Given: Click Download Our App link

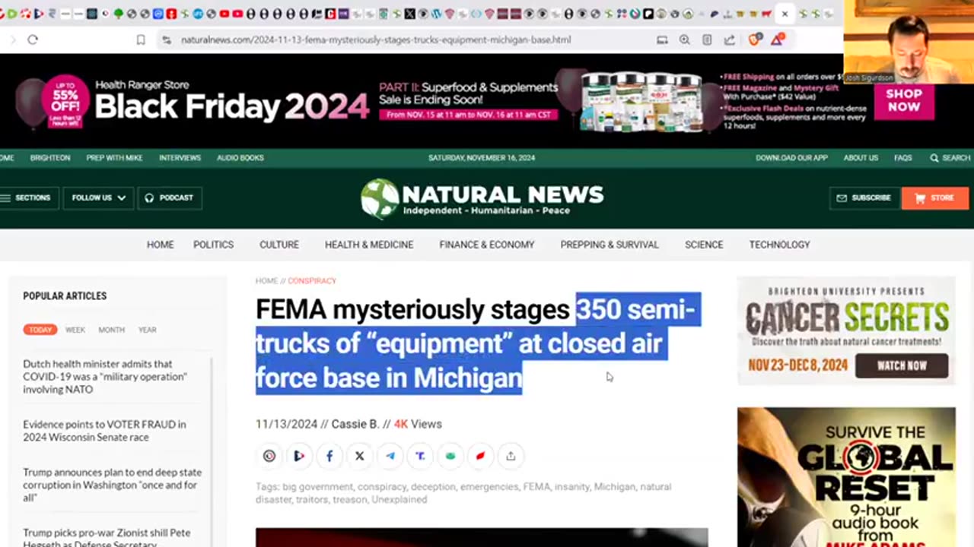Looking at the screenshot, I should click(791, 158).
